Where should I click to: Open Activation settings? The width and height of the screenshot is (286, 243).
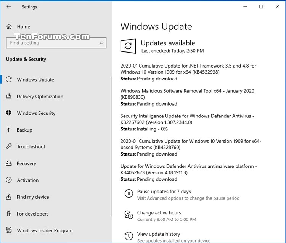coord(28,180)
